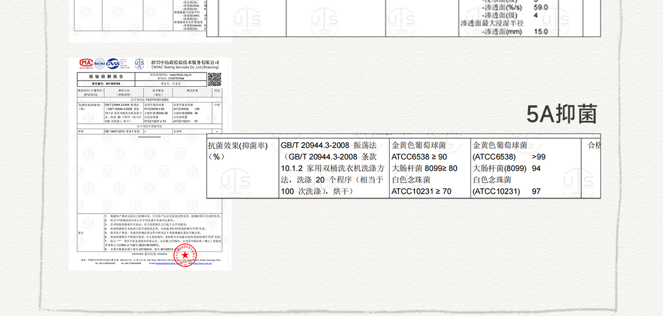Click the CNTAC Testing Services company name

click(185, 67)
